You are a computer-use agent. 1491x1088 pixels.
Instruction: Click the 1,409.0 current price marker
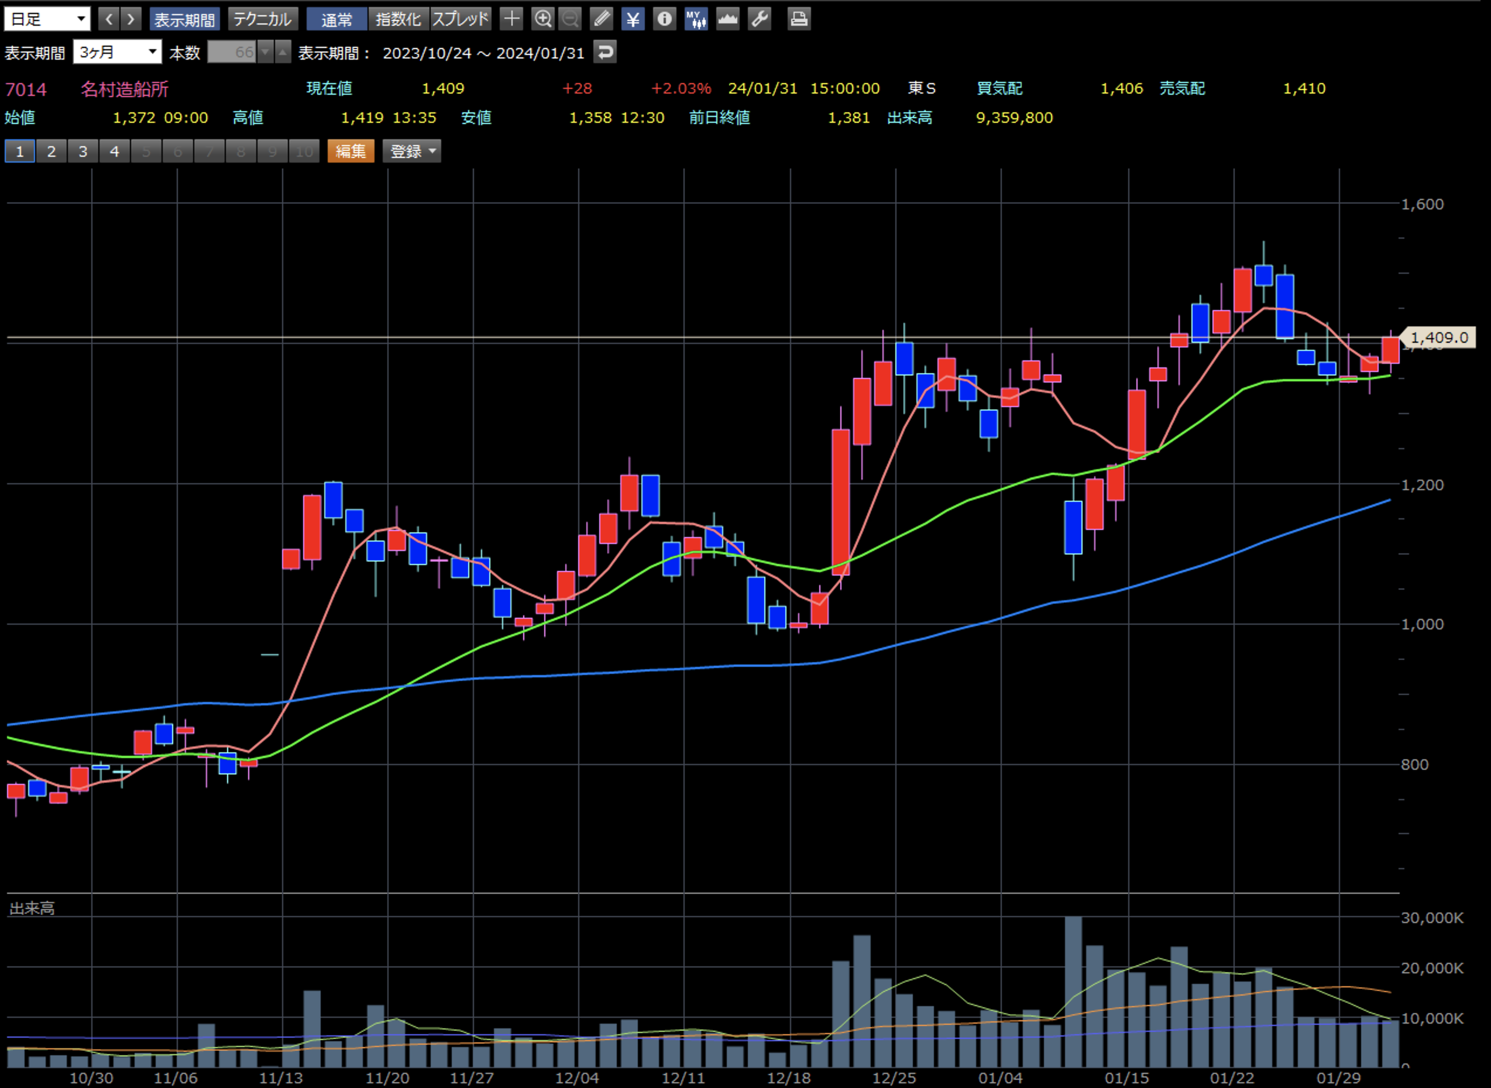coord(1439,338)
